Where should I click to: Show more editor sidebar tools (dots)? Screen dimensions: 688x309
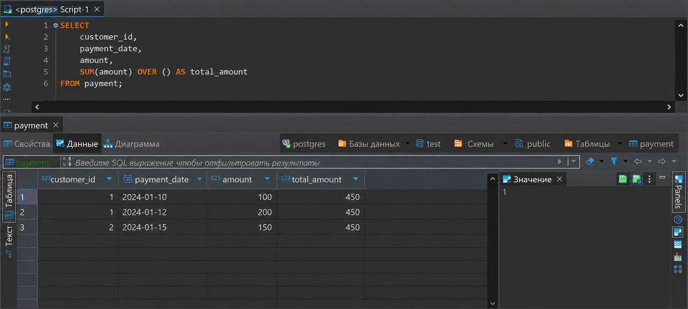click(x=7, y=99)
